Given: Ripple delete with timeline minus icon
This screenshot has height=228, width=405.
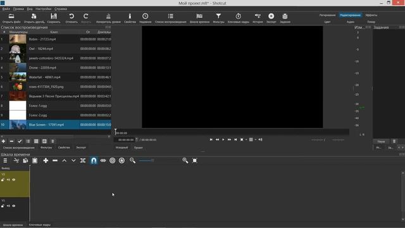Looking at the screenshot, I should [55, 160].
